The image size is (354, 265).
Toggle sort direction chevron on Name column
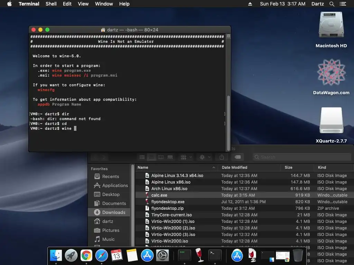tap(214, 167)
